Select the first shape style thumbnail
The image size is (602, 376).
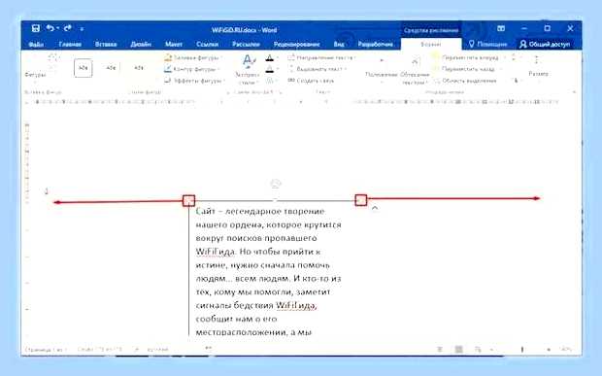[83, 68]
